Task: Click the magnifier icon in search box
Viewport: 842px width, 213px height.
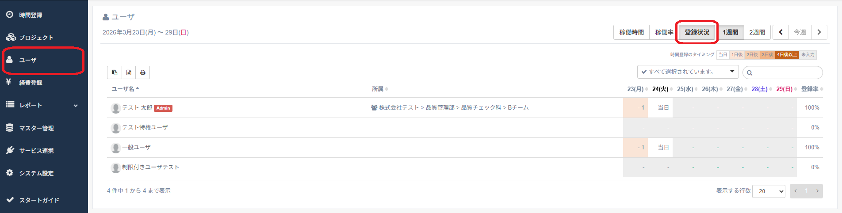Action: pos(750,73)
